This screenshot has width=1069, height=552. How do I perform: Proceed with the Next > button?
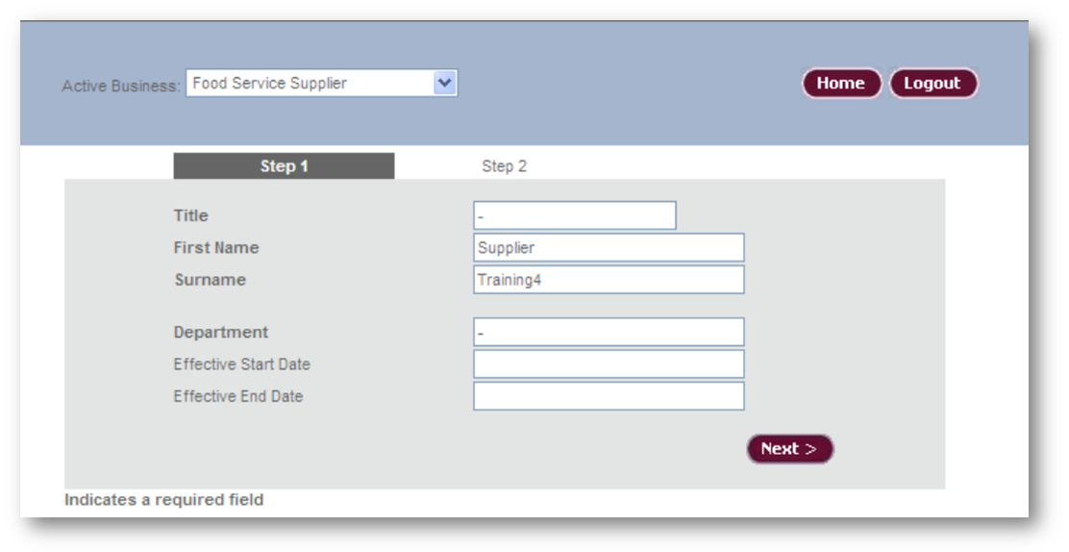point(790,449)
